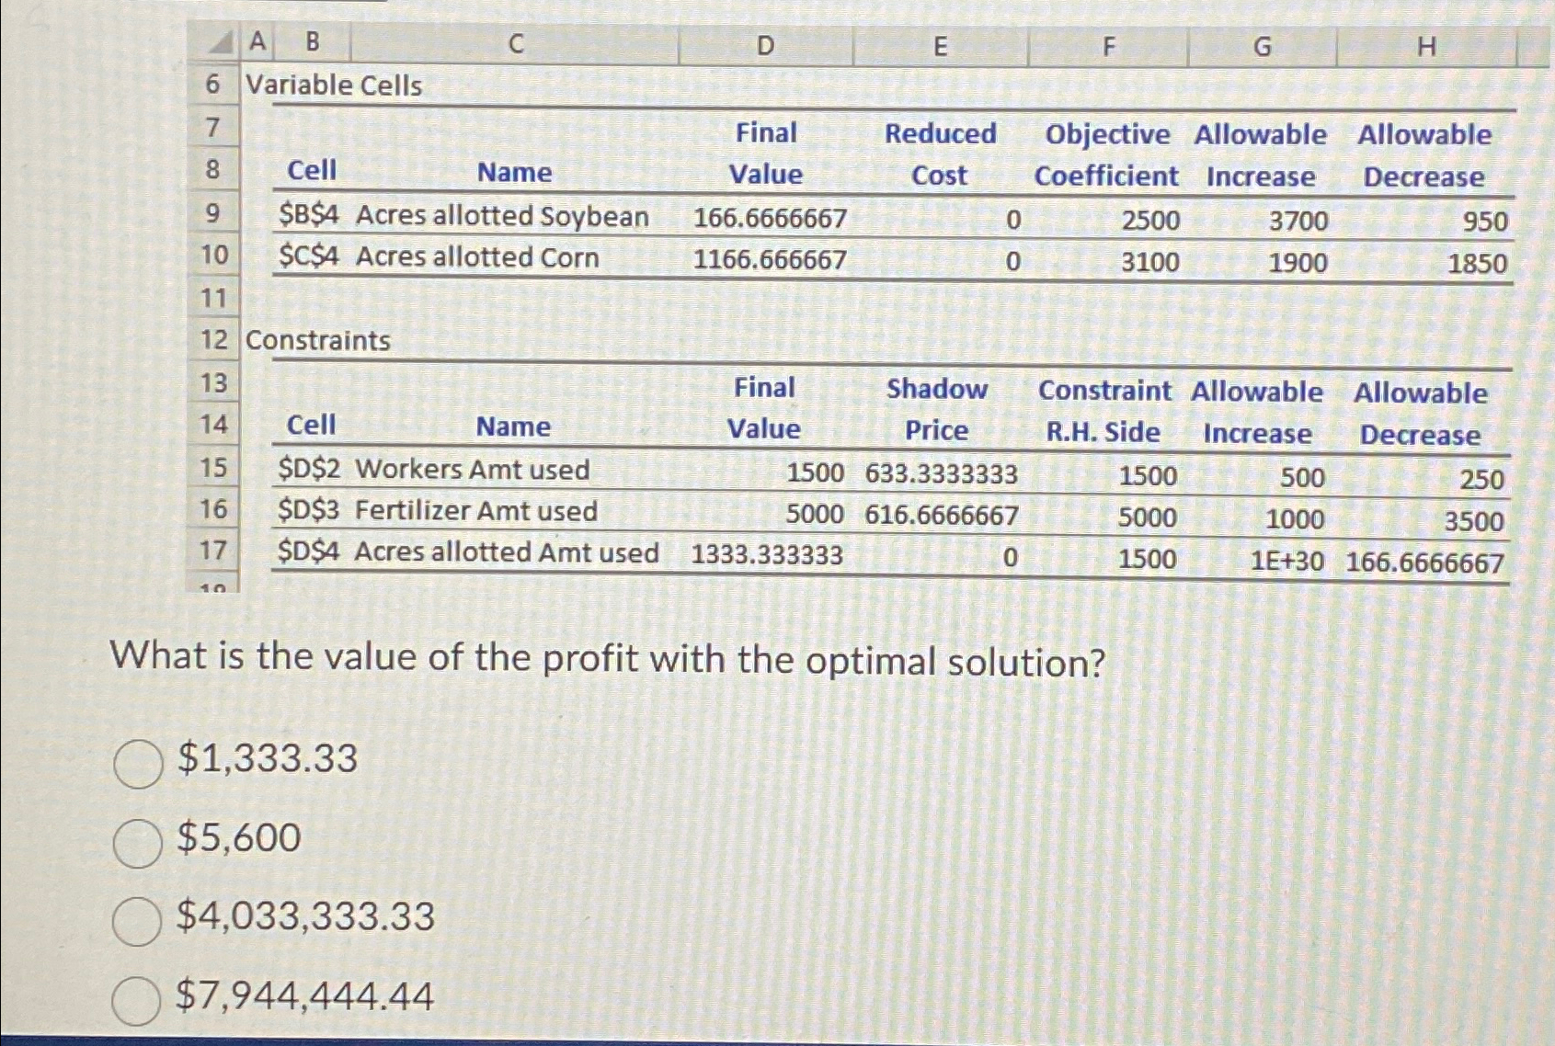Select the Variable Cells label cell

(334, 85)
